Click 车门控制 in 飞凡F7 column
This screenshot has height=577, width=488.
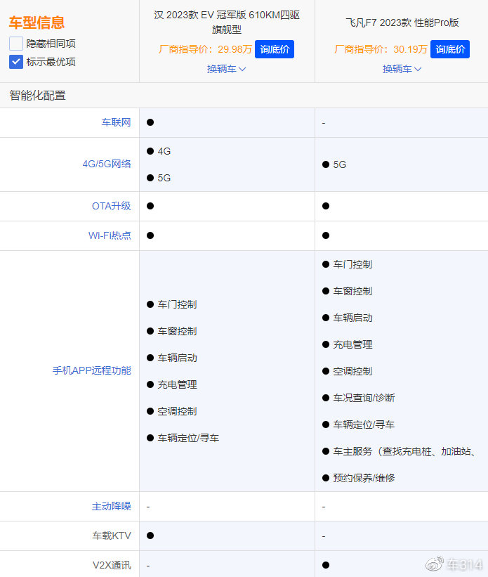[352, 264]
